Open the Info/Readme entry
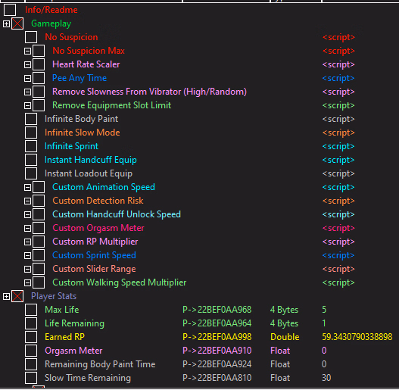The height and width of the screenshot is (390, 399). pos(51,10)
